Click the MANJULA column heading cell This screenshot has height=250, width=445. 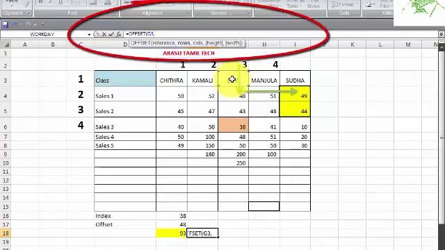click(x=264, y=78)
